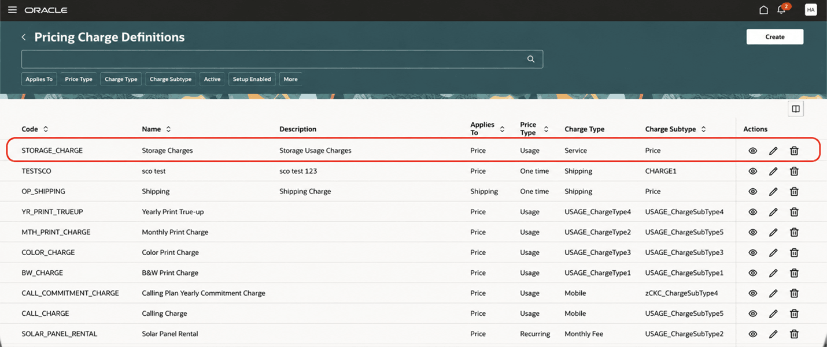
Task: Delete the TESTSCO row
Action: pyautogui.click(x=794, y=171)
